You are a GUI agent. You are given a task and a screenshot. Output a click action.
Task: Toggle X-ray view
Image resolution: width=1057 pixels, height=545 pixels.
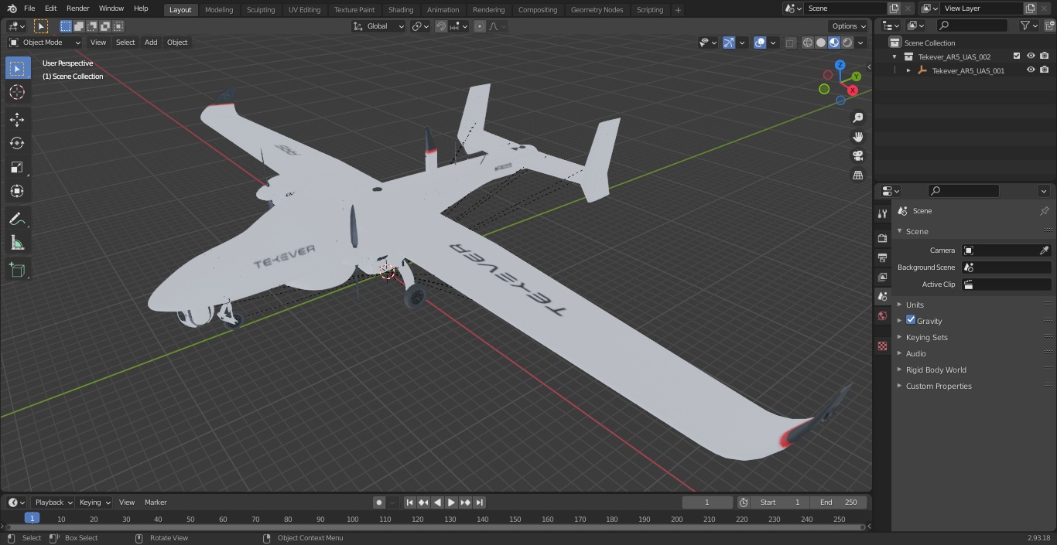coord(790,43)
